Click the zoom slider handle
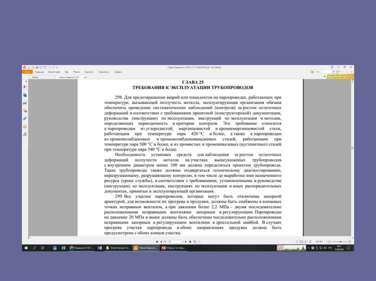Image resolution: width=376 pixels, height=281 pixels. tap(340, 242)
